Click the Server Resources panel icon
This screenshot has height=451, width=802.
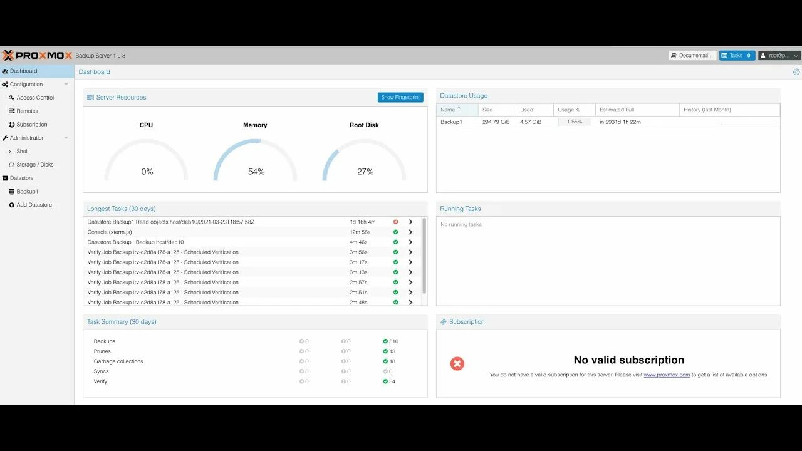[x=90, y=98]
